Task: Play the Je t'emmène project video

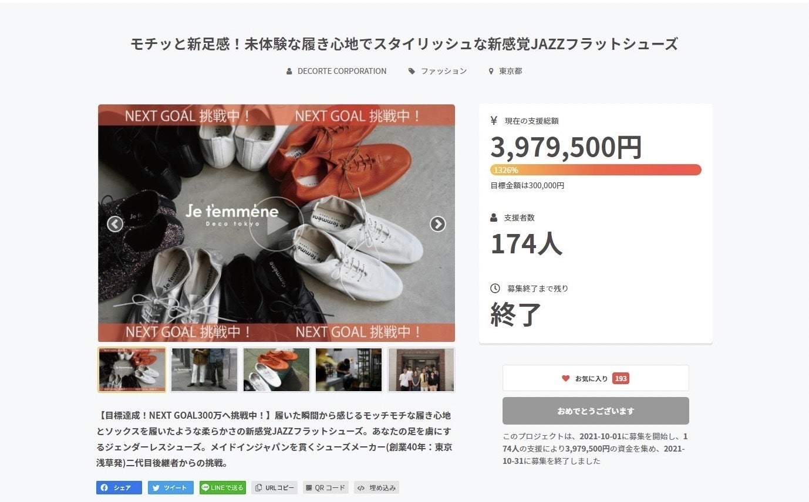Action: point(276,224)
